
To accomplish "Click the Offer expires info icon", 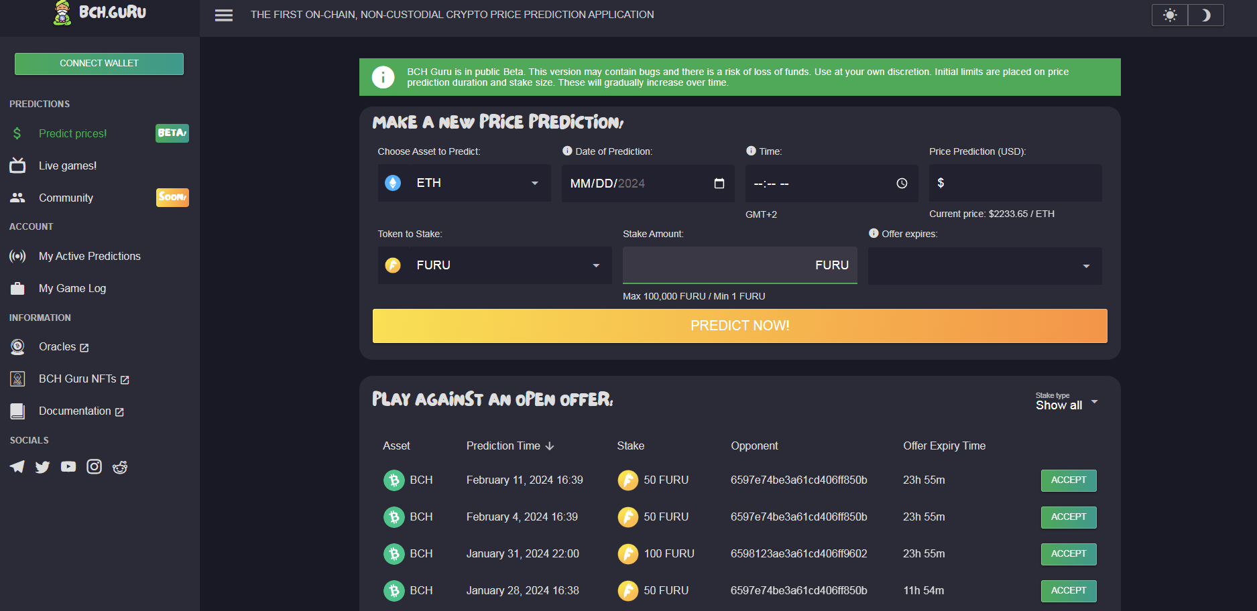I will click(874, 233).
